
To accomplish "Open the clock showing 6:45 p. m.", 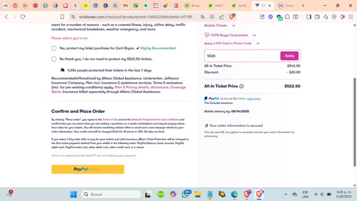I will [x=344, y=194].
